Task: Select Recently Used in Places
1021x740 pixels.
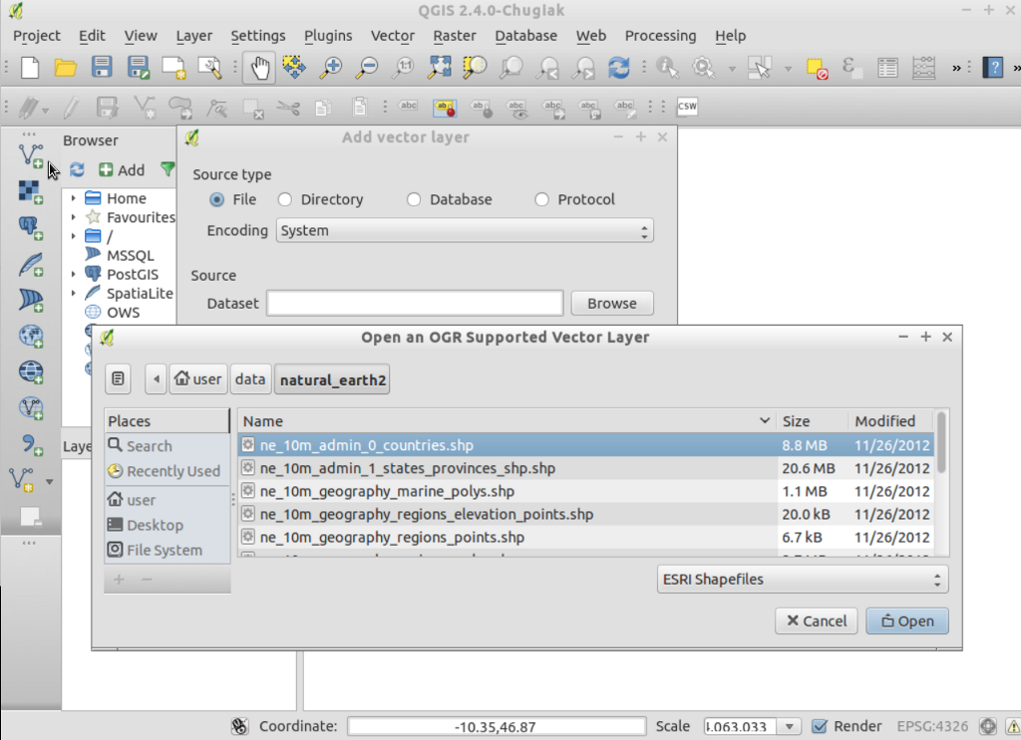Action: 167,471
